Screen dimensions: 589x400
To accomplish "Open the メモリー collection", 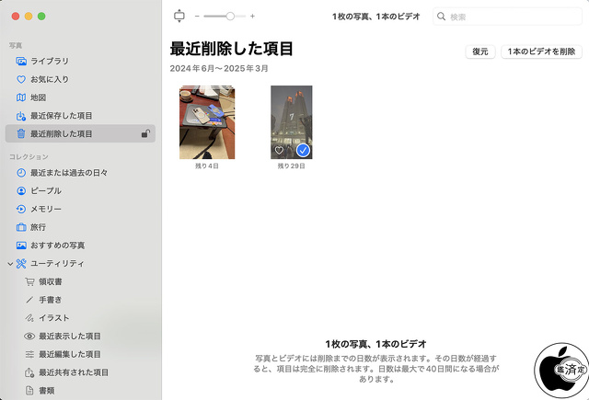I will [45, 209].
